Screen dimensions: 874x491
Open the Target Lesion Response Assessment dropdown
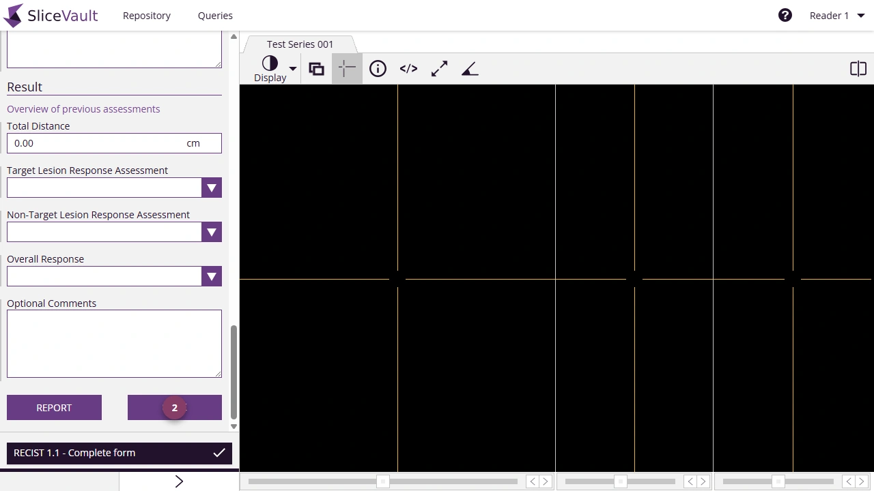point(211,188)
